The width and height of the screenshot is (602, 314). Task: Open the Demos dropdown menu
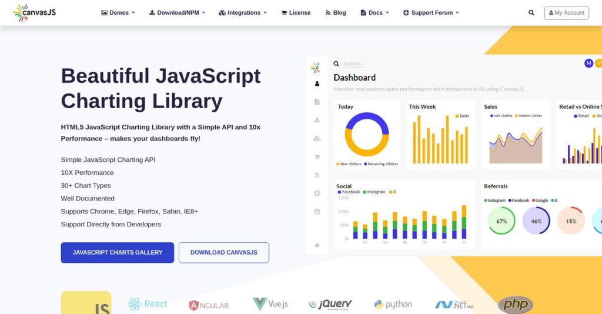118,13
